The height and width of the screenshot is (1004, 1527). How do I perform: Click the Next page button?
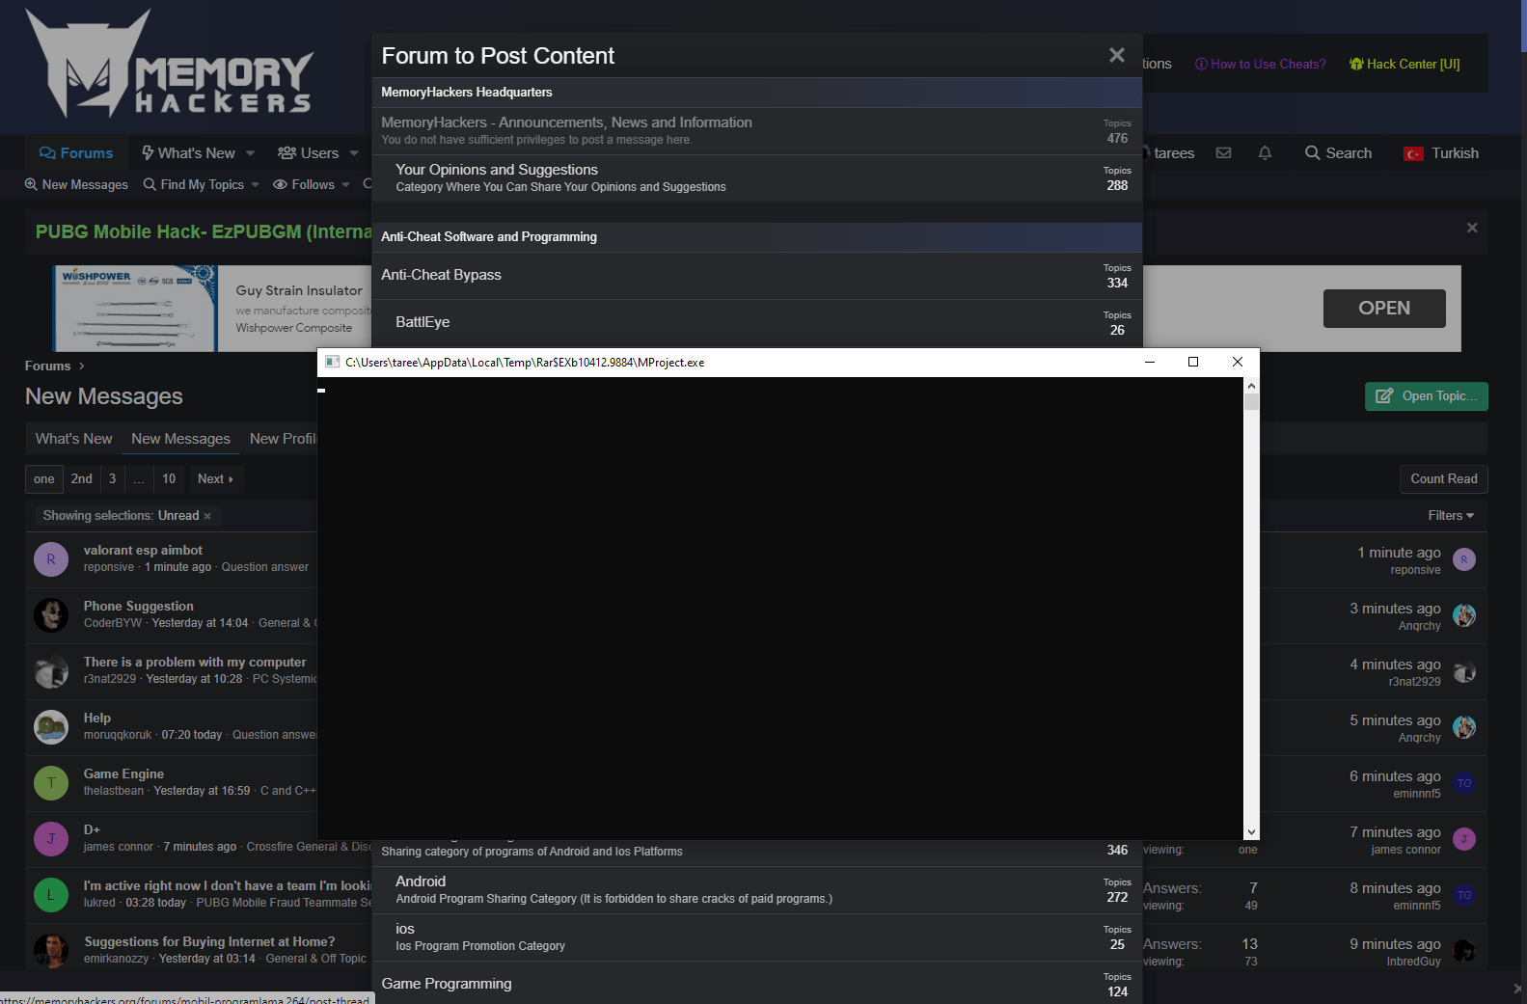(215, 478)
